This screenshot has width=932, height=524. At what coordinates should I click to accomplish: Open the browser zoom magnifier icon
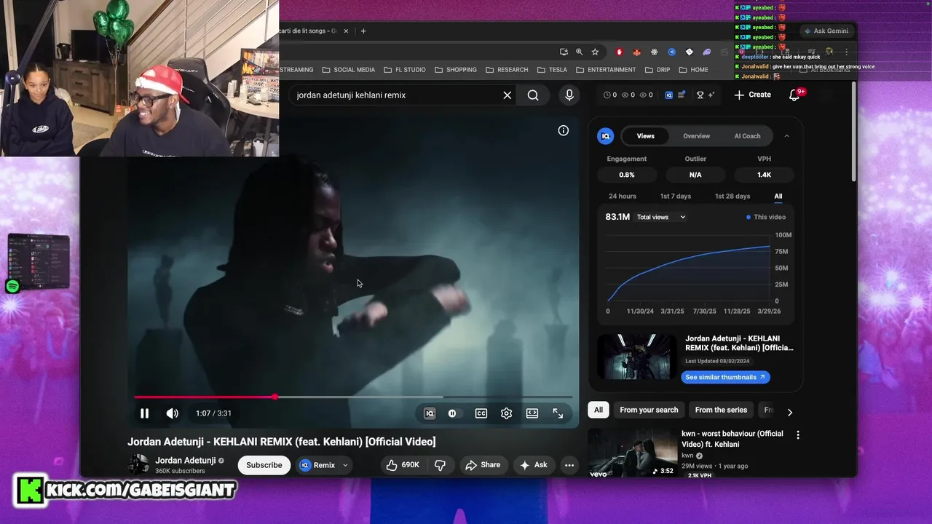coord(580,52)
